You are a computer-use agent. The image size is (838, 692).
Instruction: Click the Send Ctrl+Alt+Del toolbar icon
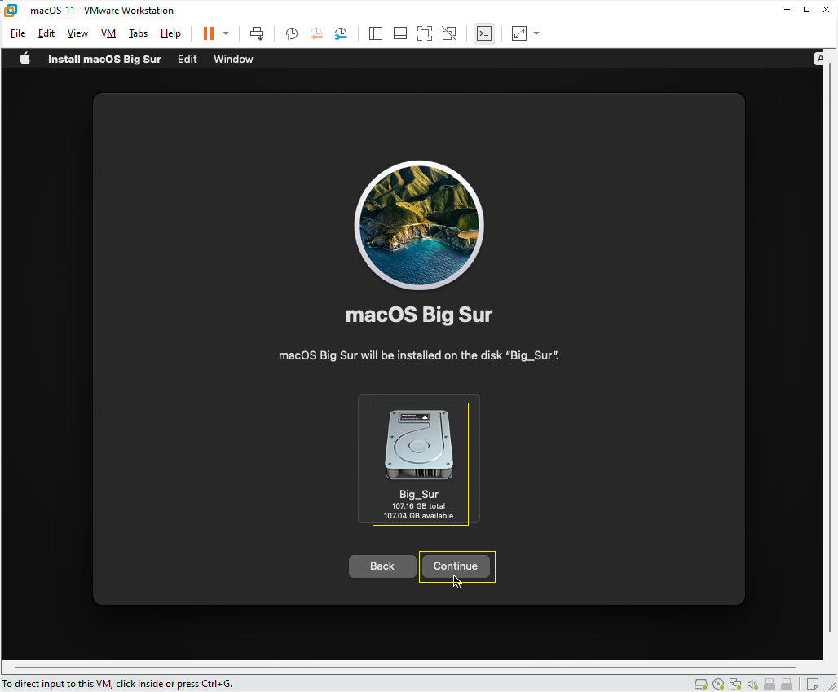coord(257,33)
